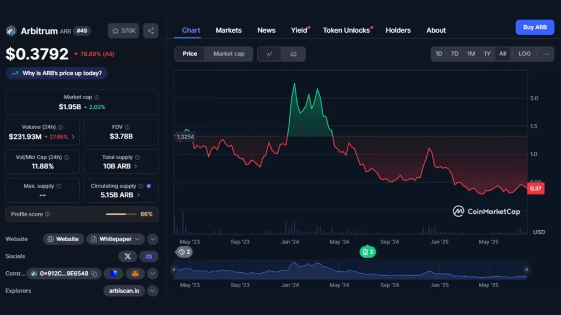
Task: Click the $3.78B FDV value
Action: pyautogui.click(x=121, y=136)
